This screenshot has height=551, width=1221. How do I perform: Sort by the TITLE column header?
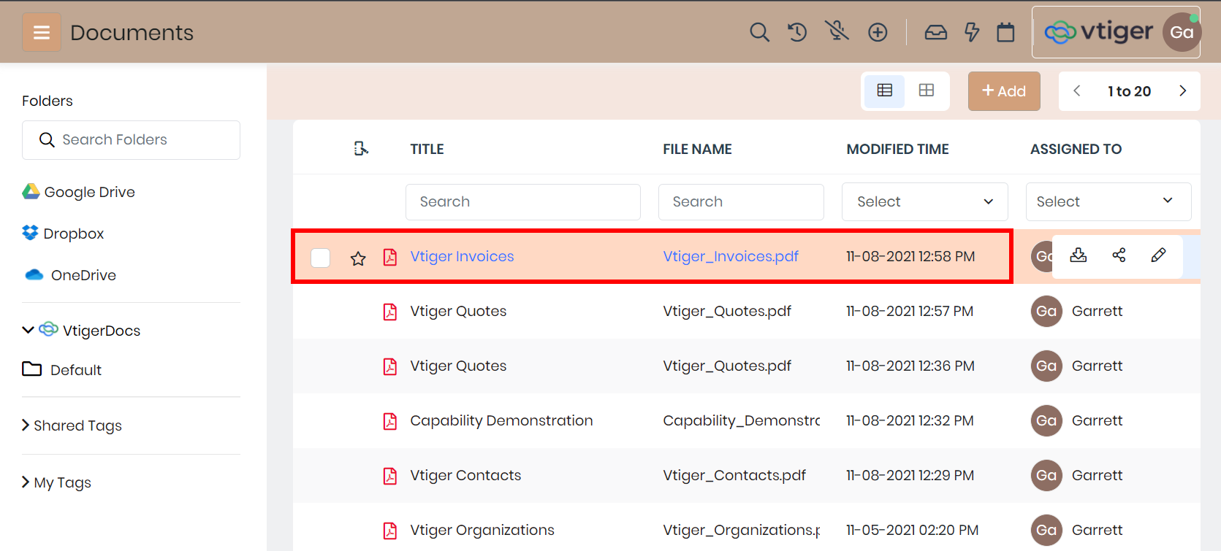427,149
